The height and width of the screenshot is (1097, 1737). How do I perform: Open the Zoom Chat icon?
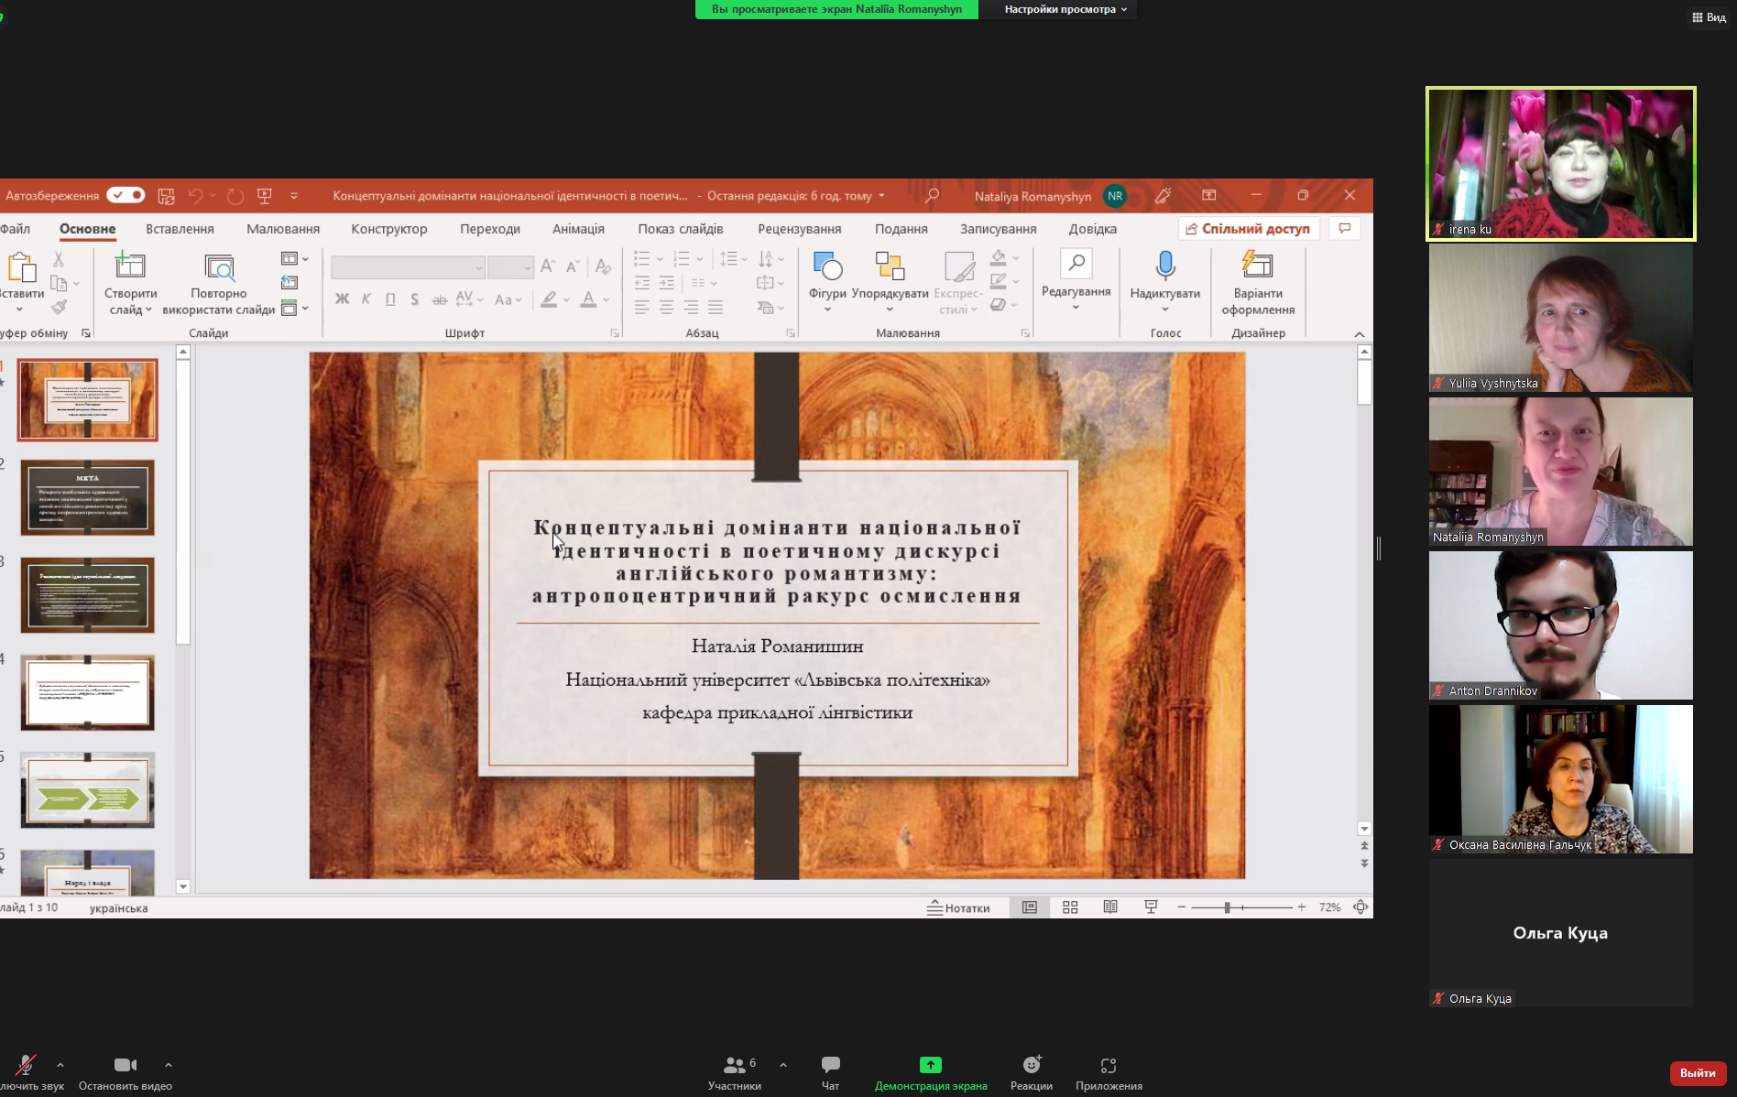tap(830, 1065)
